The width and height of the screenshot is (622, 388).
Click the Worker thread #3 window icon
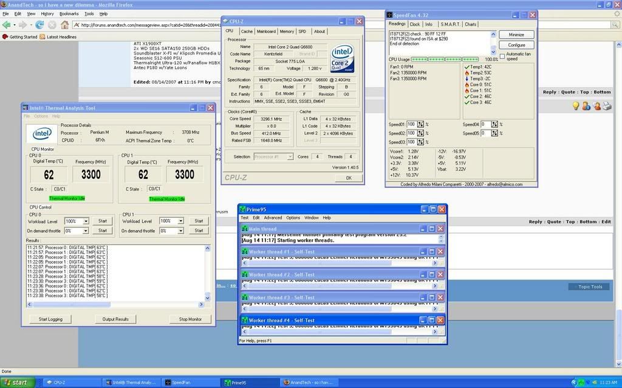(x=245, y=298)
